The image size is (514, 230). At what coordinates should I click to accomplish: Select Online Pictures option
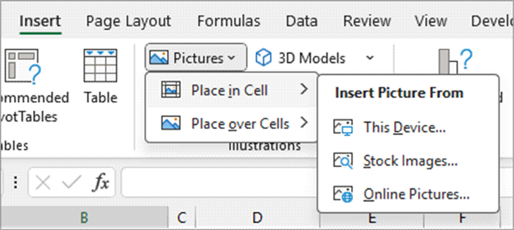click(416, 194)
